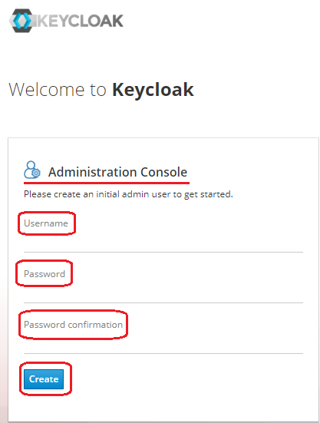320x423 pixels.
Task: Click the underline below Password confirmation field
Action: pyautogui.click(x=163, y=353)
